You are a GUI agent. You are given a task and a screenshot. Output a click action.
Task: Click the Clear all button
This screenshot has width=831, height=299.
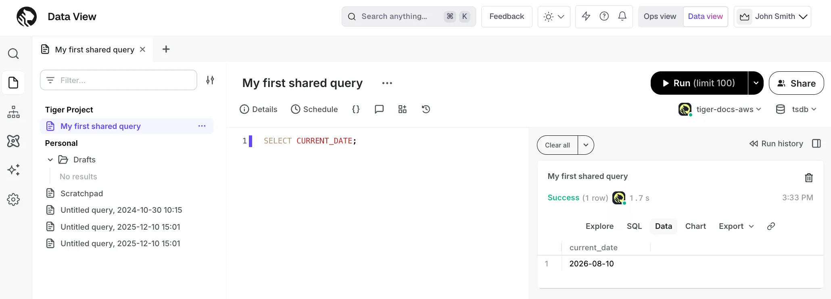tap(557, 145)
